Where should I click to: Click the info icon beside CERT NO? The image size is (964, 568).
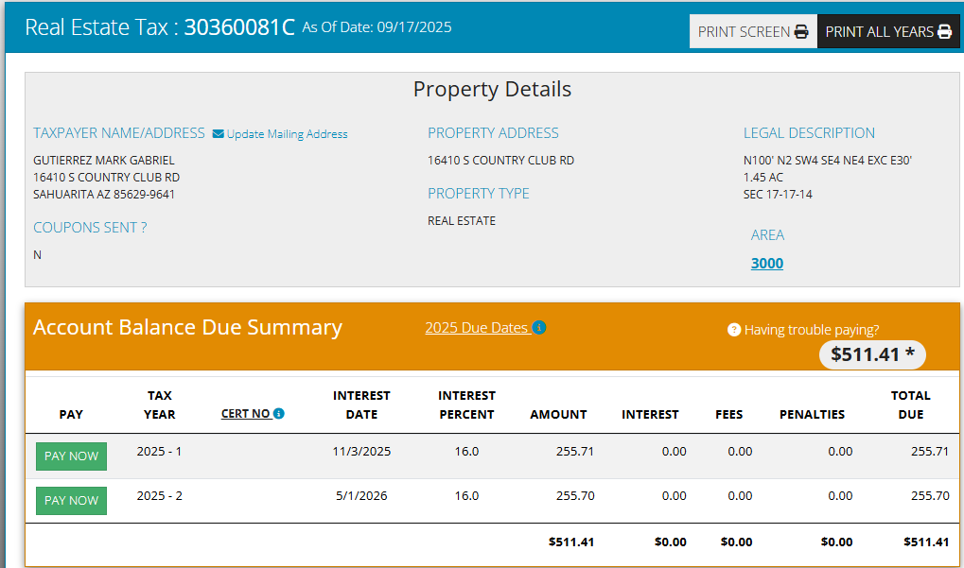(x=279, y=414)
